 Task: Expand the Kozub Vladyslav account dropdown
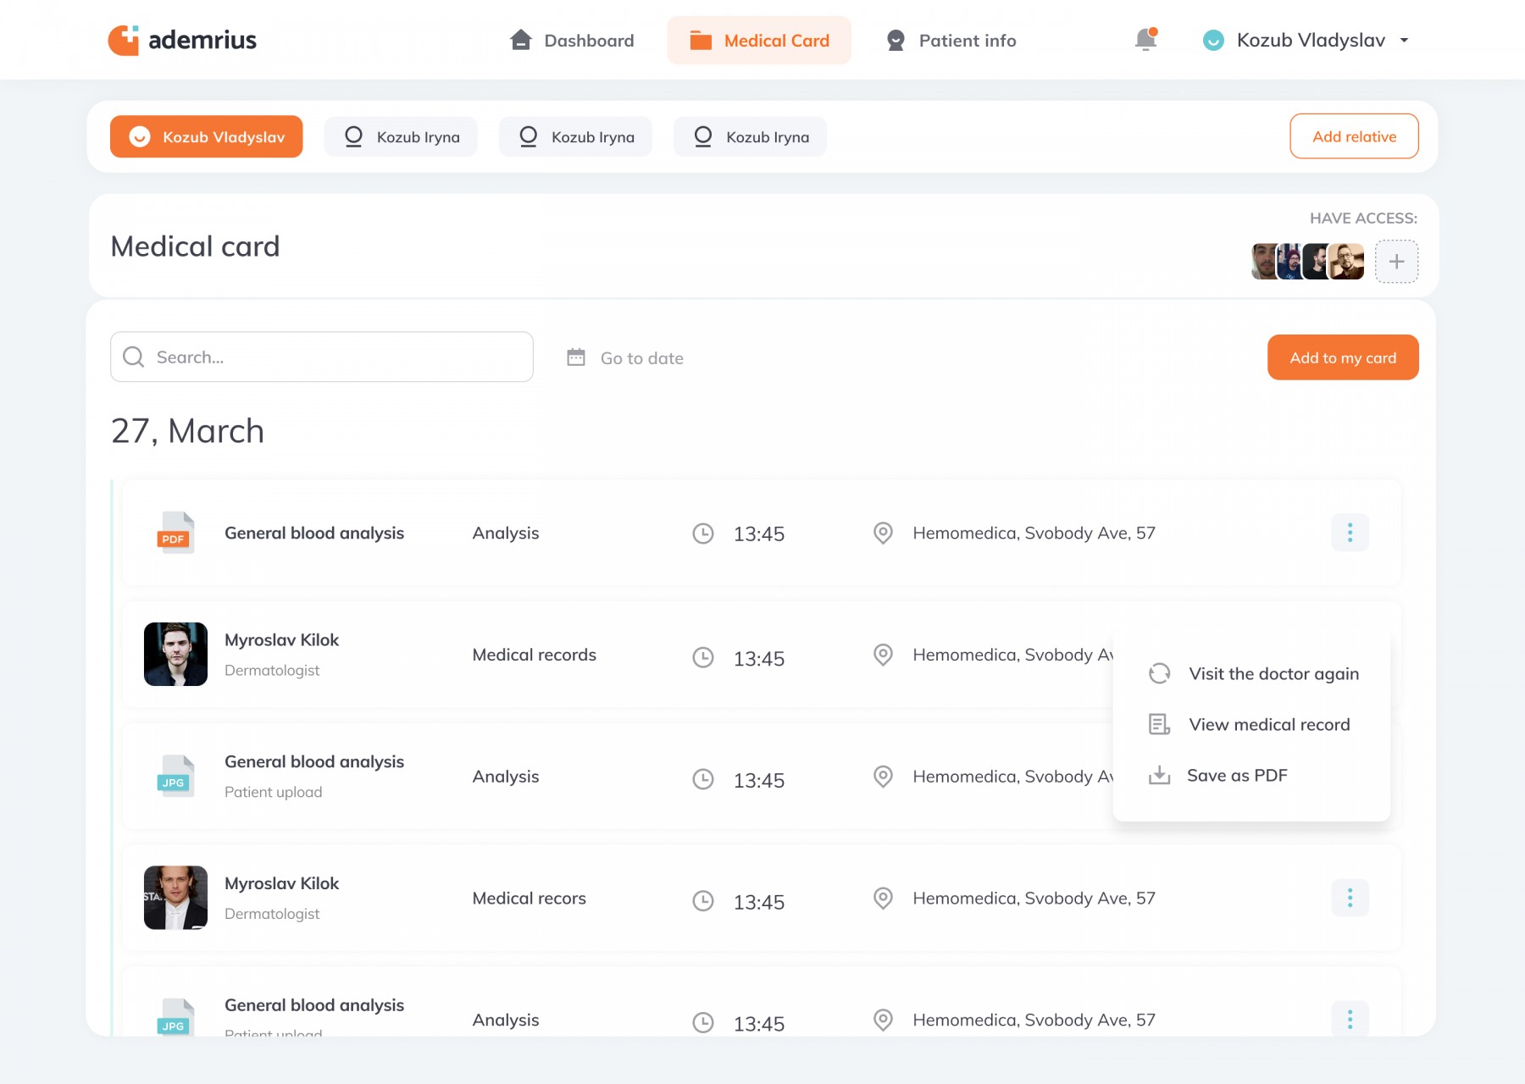[x=1404, y=40]
